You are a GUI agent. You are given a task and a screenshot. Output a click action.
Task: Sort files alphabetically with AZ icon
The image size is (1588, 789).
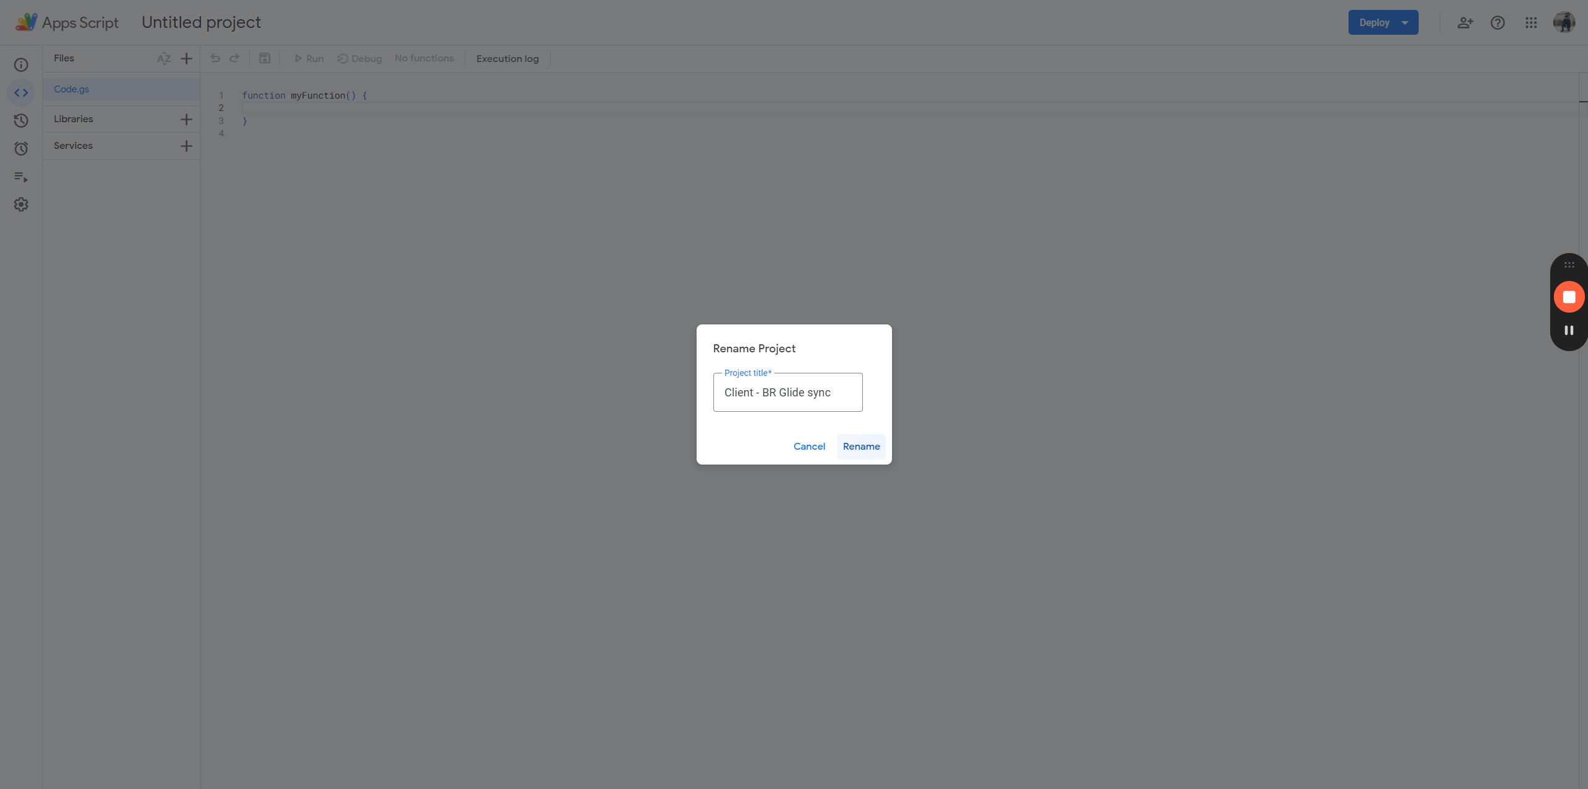tap(164, 58)
